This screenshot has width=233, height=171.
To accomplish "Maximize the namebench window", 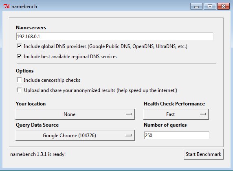I will tap(210, 7).
